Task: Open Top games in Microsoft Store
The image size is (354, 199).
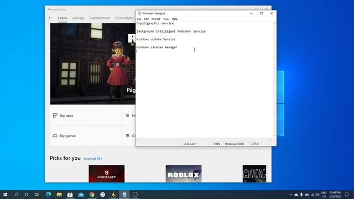Action: click(x=86, y=136)
